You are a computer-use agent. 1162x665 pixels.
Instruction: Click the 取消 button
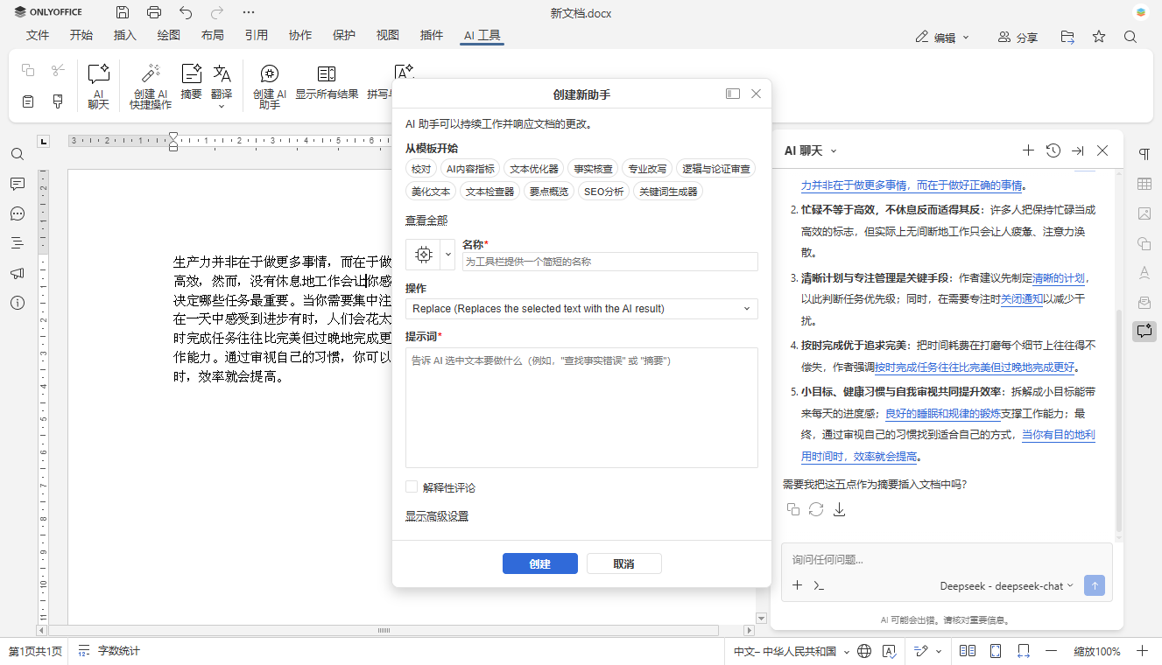coord(624,563)
